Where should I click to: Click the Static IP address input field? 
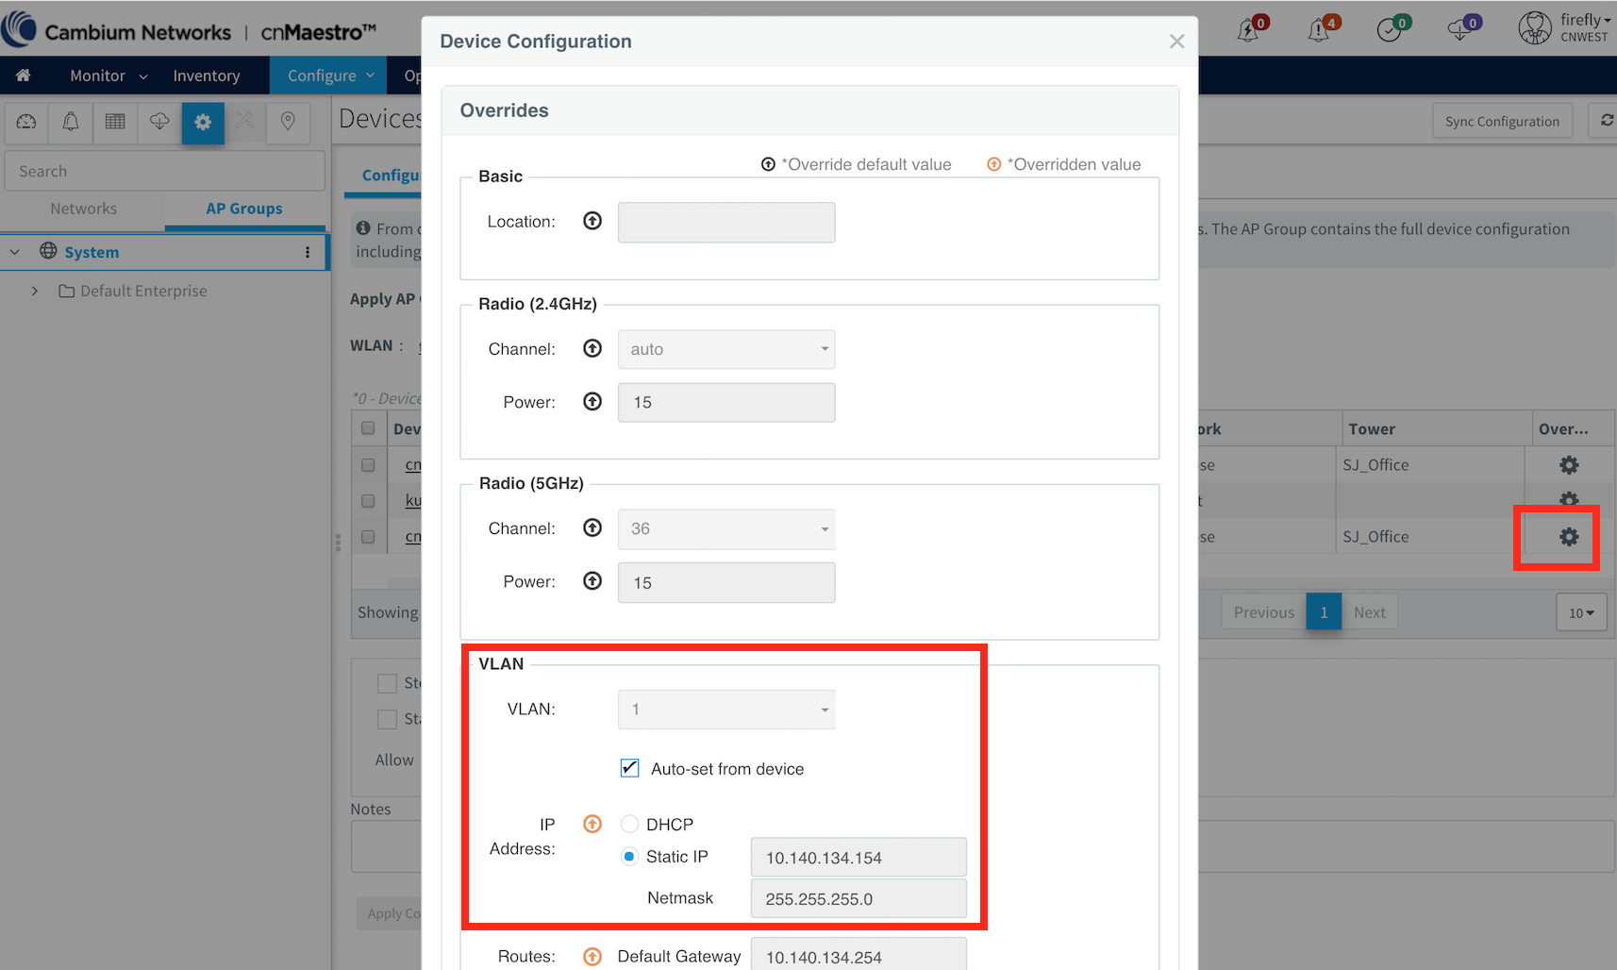pos(859,858)
